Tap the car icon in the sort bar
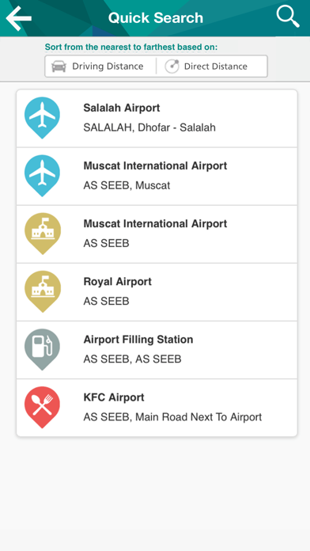This screenshot has width=310, height=551. click(x=59, y=66)
